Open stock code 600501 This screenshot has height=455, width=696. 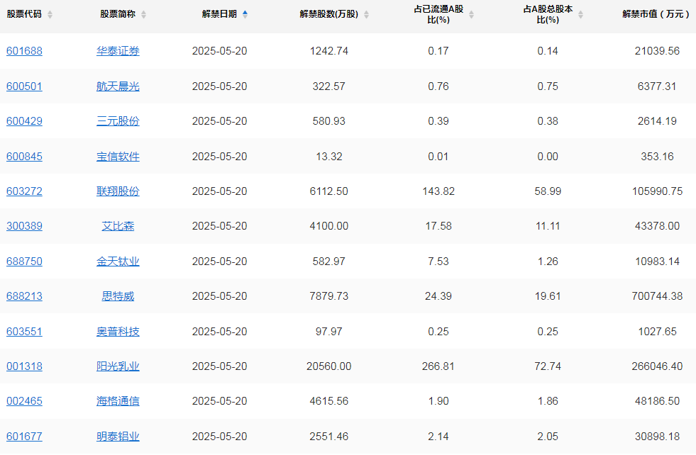24,86
